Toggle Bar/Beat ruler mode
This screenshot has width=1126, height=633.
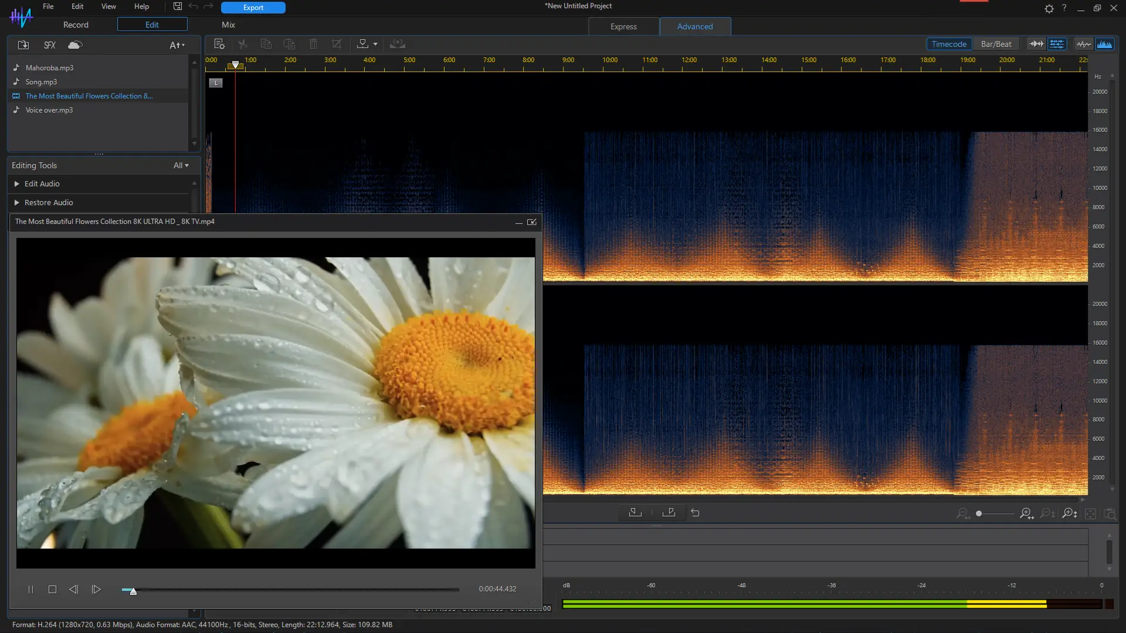pyautogui.click(x=996, y=44)
